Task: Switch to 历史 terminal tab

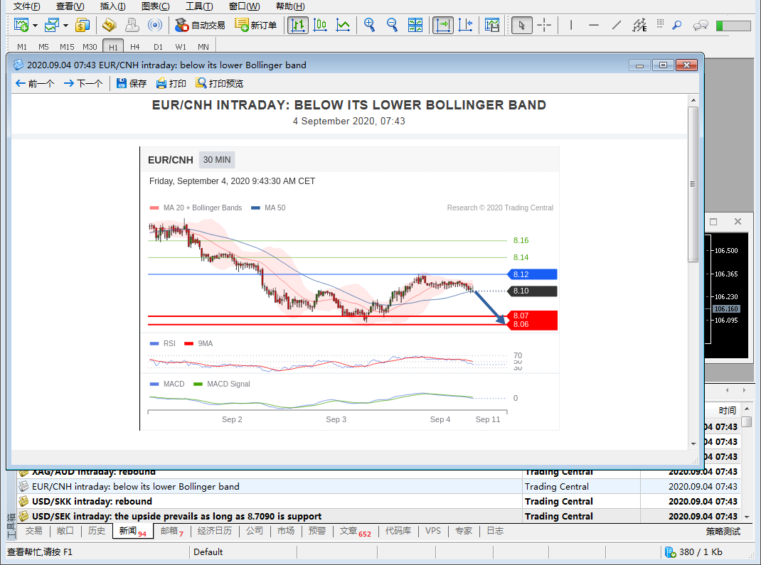Action: (x=97, y=531)
